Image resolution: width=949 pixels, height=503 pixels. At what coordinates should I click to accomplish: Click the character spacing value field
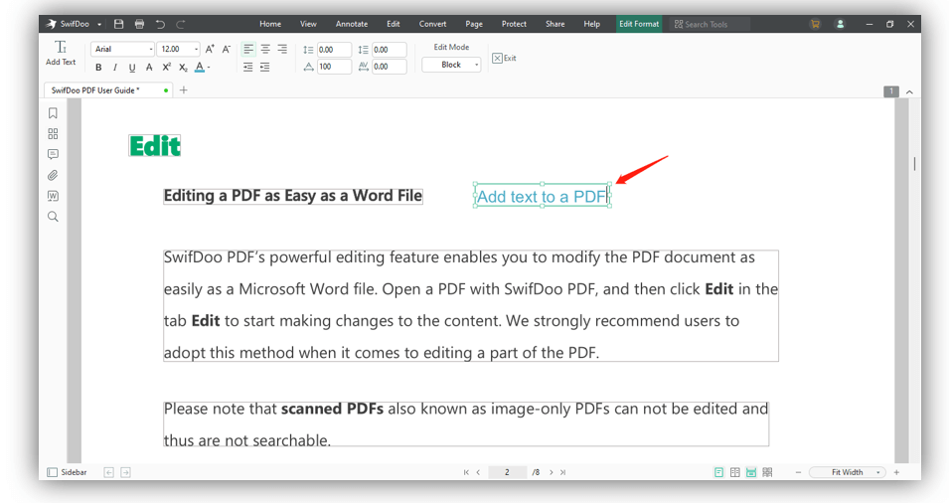point(390,67)
